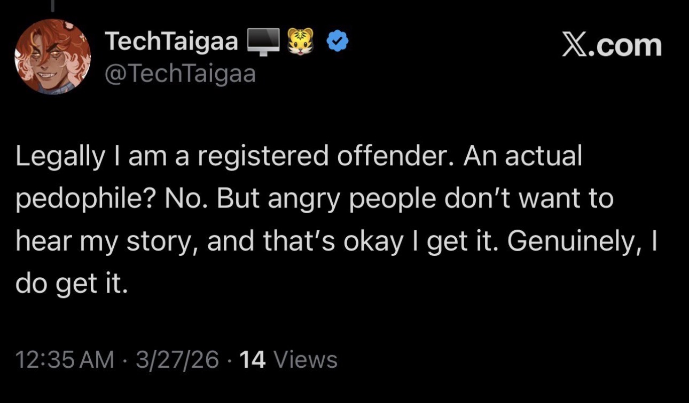Open the 14 Views analytics count
This screenshot has height=403, width=689.
click(x=289, y=360)
